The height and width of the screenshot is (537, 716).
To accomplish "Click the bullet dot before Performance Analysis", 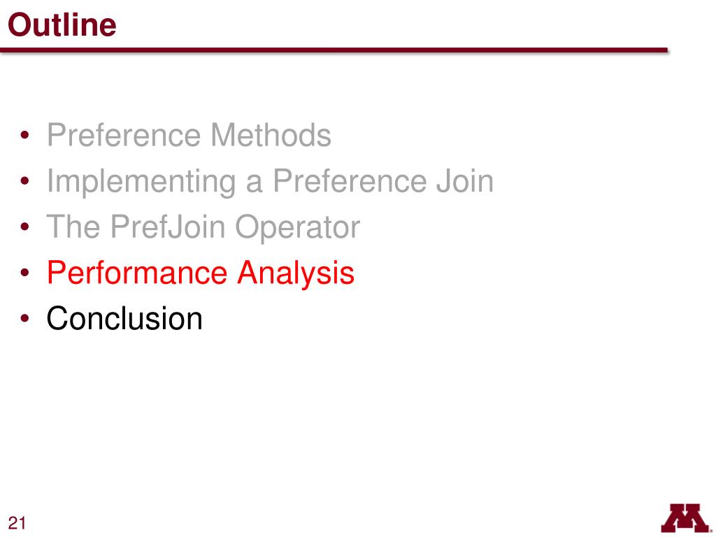I will click(25, 273).
